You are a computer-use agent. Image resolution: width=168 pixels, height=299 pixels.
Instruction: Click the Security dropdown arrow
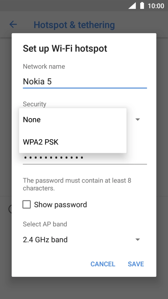pyautogui.click(x=138, y=119)
